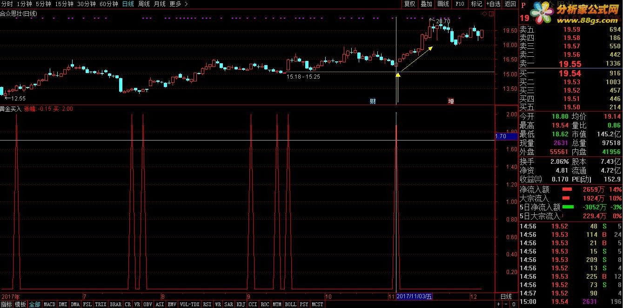Click the 15:00 trade row with 2631
The image size is (623, 308).
571,302
